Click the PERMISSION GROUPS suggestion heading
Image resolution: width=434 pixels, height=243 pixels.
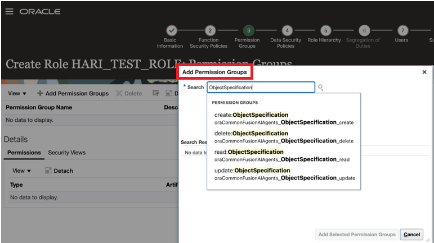tap(235, 103)
